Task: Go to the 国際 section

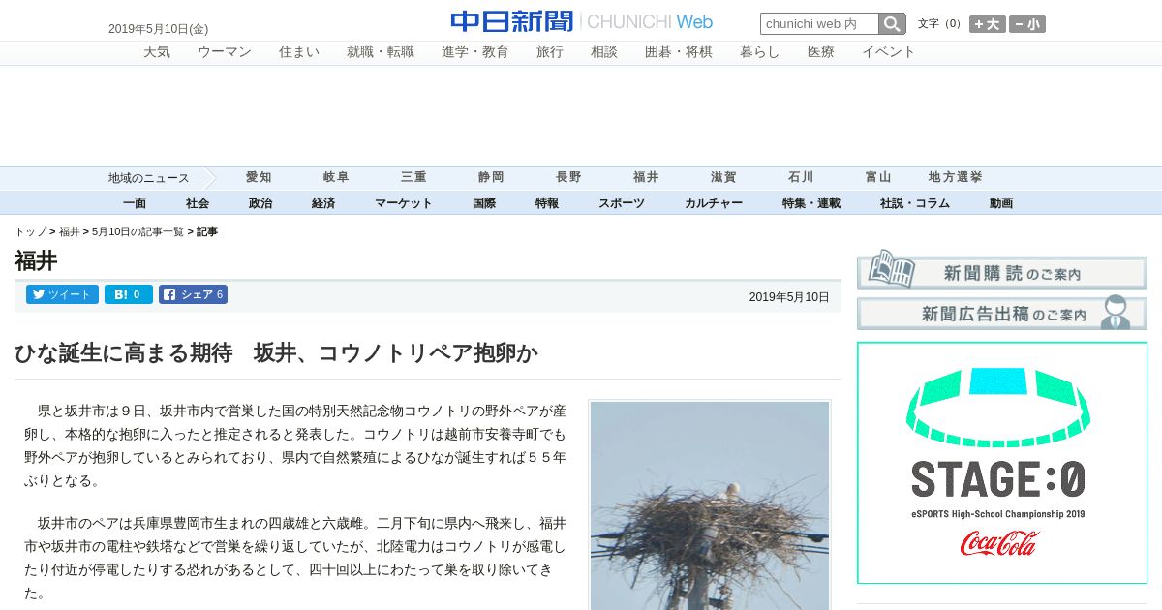Action: click(x=484, y=203)
